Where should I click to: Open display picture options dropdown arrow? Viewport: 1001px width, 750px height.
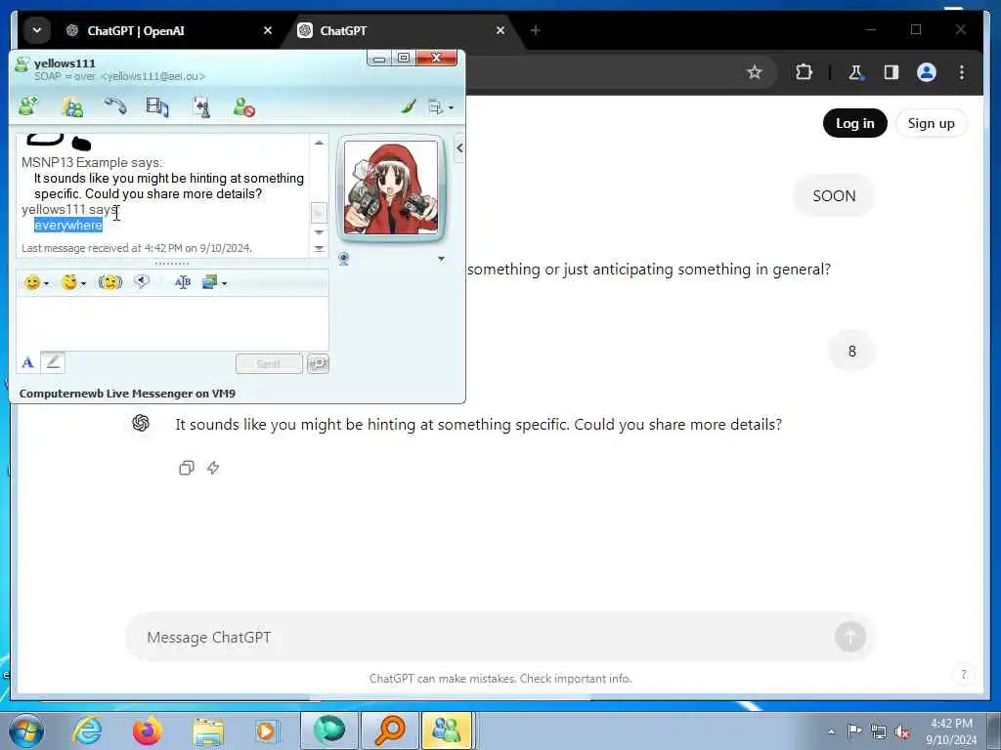(441, 259)
